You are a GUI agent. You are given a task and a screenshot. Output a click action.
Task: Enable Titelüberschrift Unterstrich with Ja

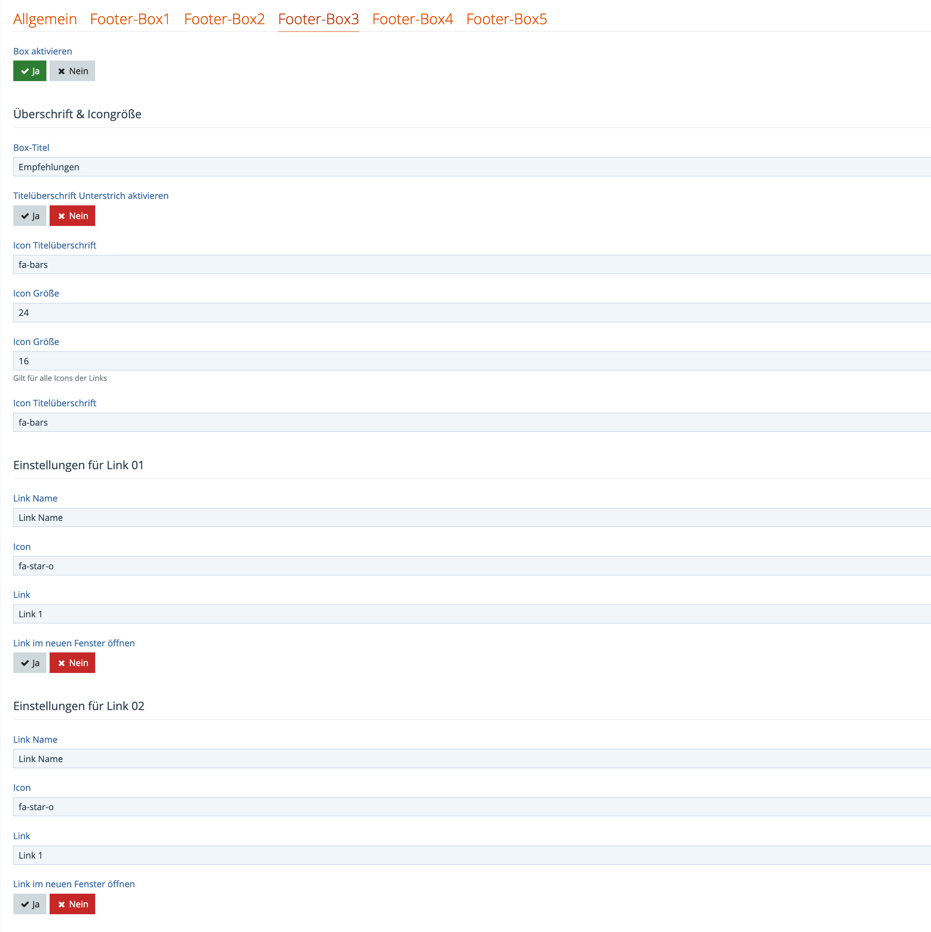(x=30, y=215)
